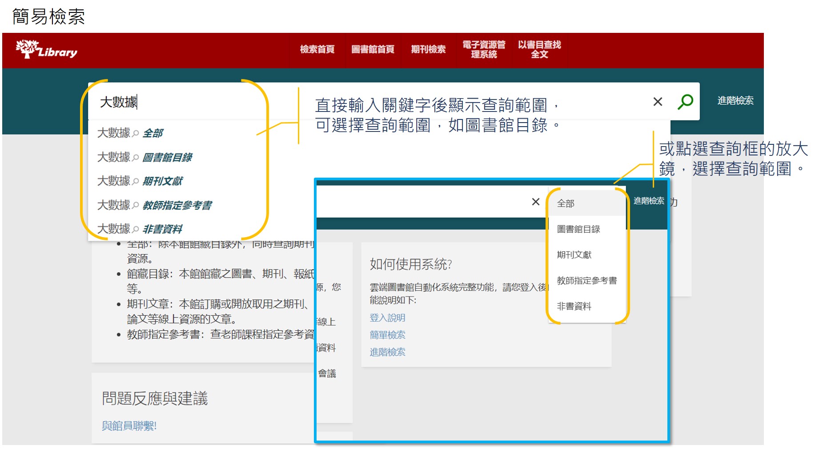Go to 圖書館首頁 menu item

pos(373,49)
